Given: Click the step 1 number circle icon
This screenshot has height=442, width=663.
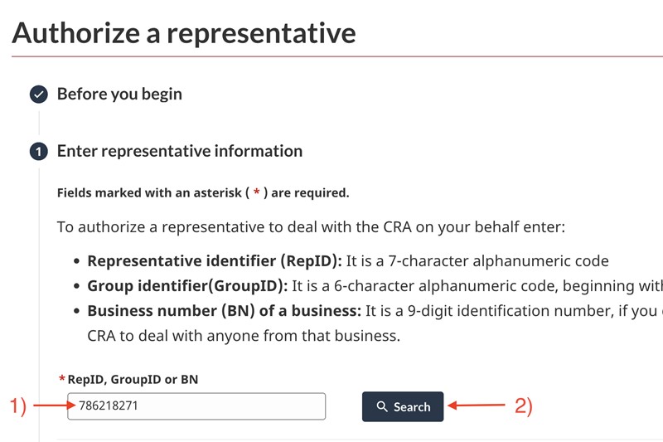Looking at the screenshot, I should tap(39, 152).
